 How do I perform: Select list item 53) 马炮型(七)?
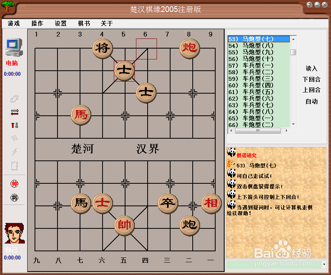click(259, 39)
